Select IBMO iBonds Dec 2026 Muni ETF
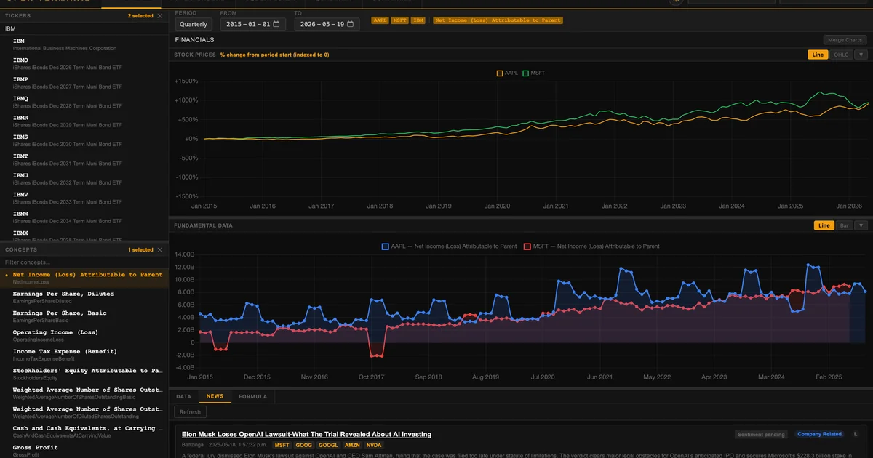 point(84,63)
